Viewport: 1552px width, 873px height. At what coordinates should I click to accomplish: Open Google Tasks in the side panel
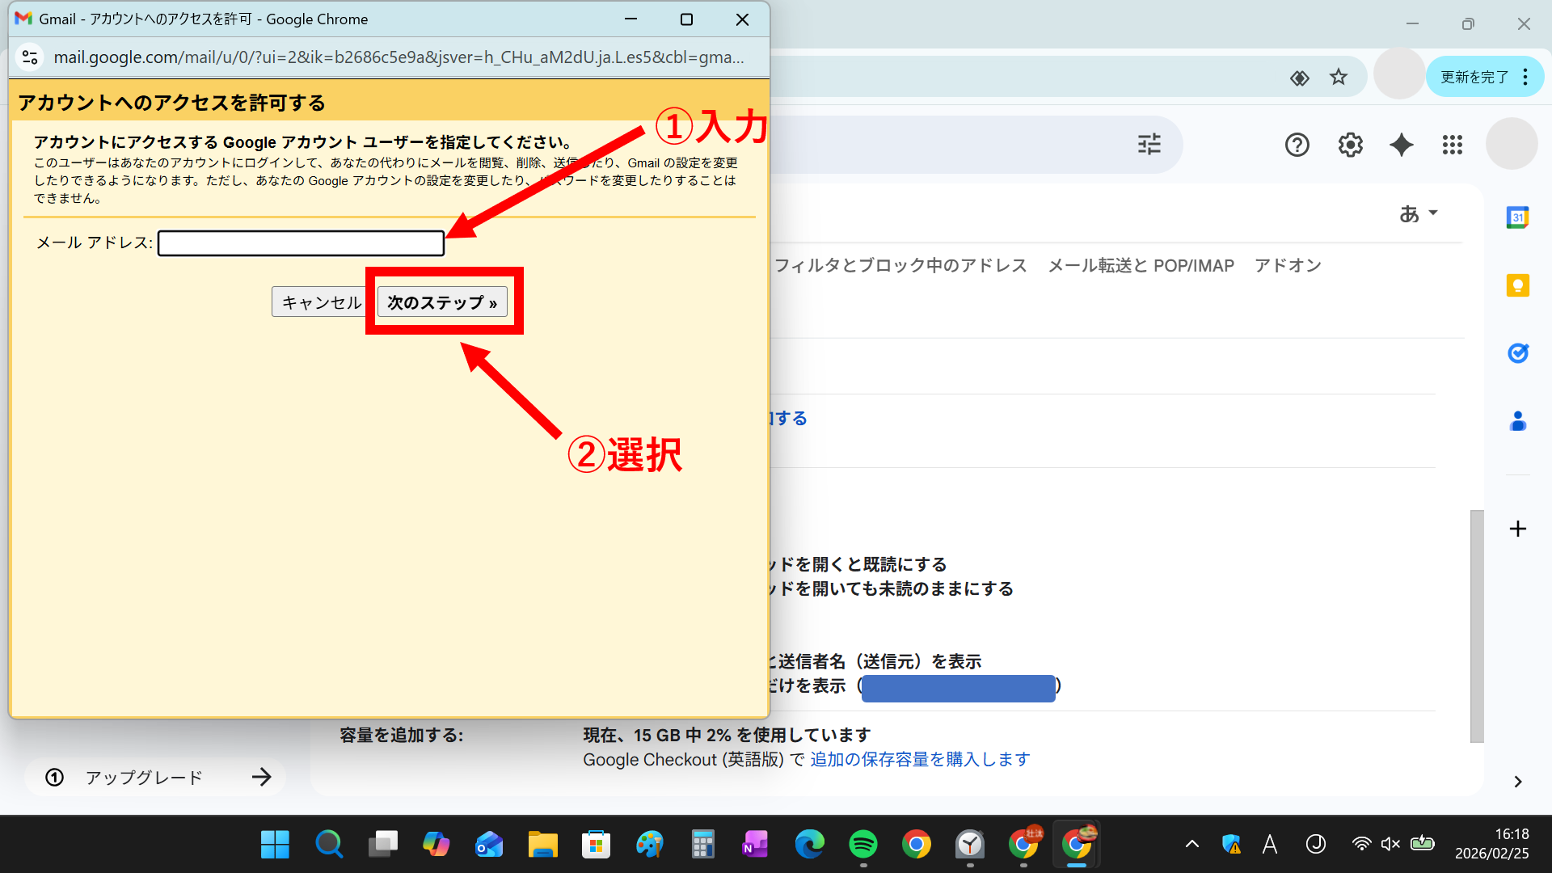[1518, 353]
